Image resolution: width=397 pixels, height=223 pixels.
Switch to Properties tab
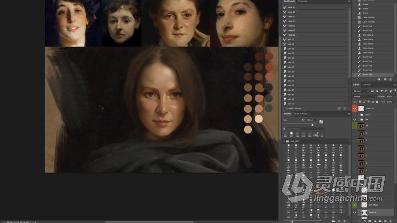point(302,1)
